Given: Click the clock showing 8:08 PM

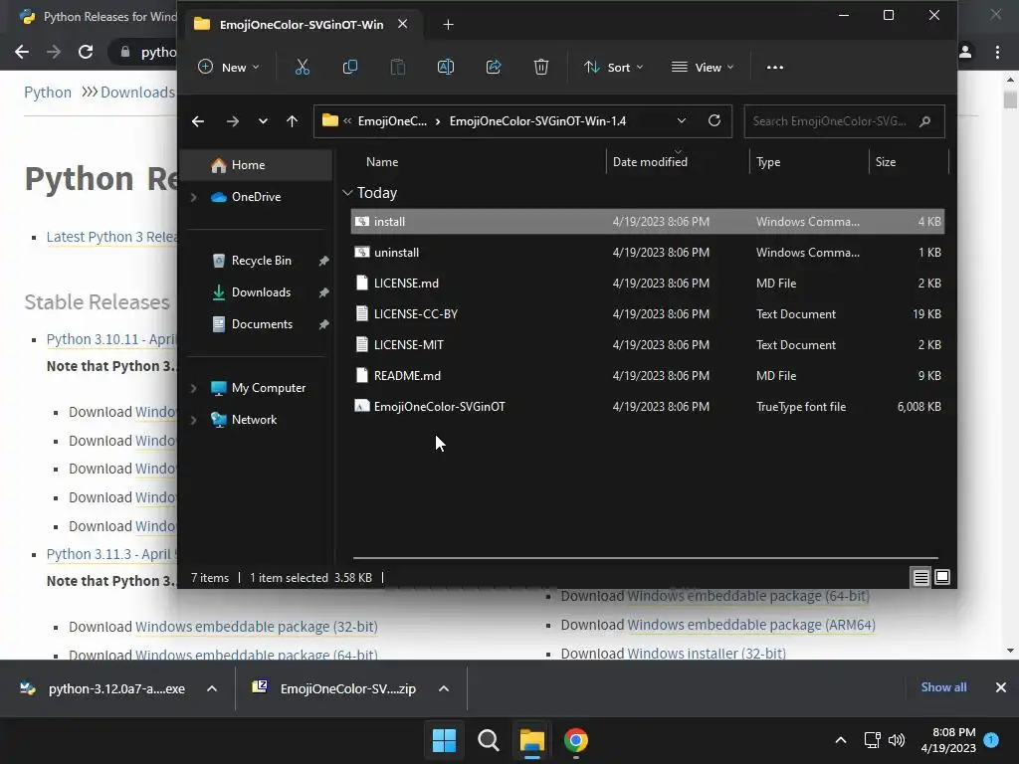Looking at the screenshot, I should pos(953,732).
